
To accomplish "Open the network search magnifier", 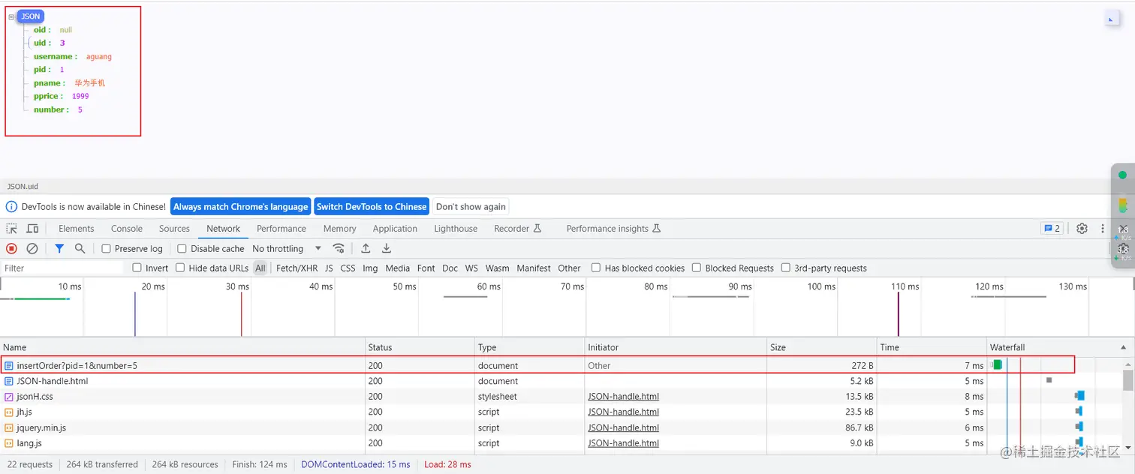I will point(80,248).
